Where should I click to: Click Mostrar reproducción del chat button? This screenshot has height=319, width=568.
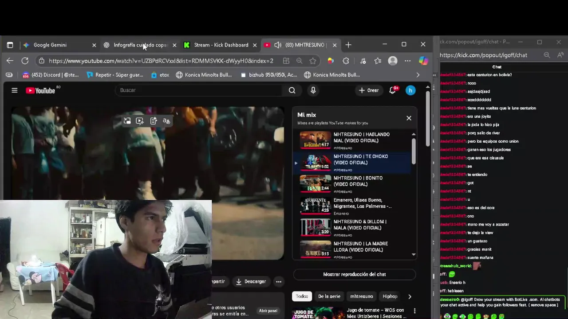point(355,274)
